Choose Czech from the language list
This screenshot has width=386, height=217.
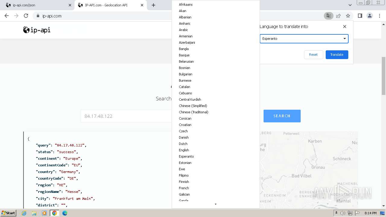216,131
